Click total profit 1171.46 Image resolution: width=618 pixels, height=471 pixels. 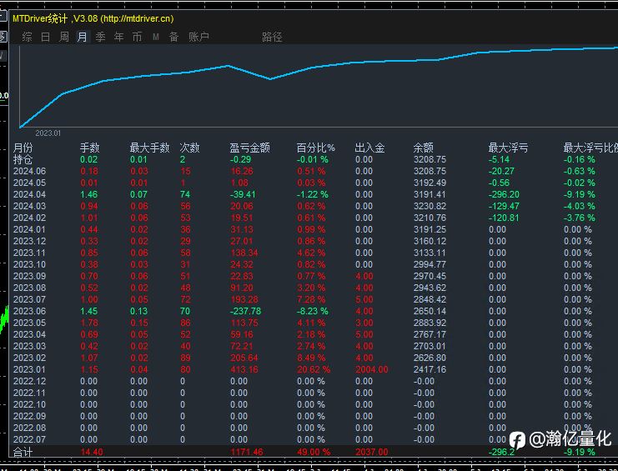pyautogui.click(x=247, y=452)
